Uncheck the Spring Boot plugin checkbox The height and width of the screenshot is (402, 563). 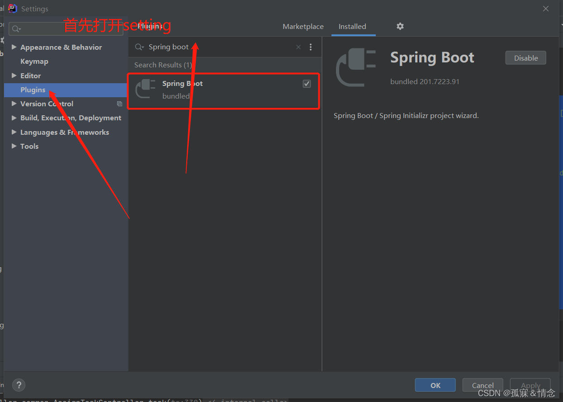(x=307, y=84)
